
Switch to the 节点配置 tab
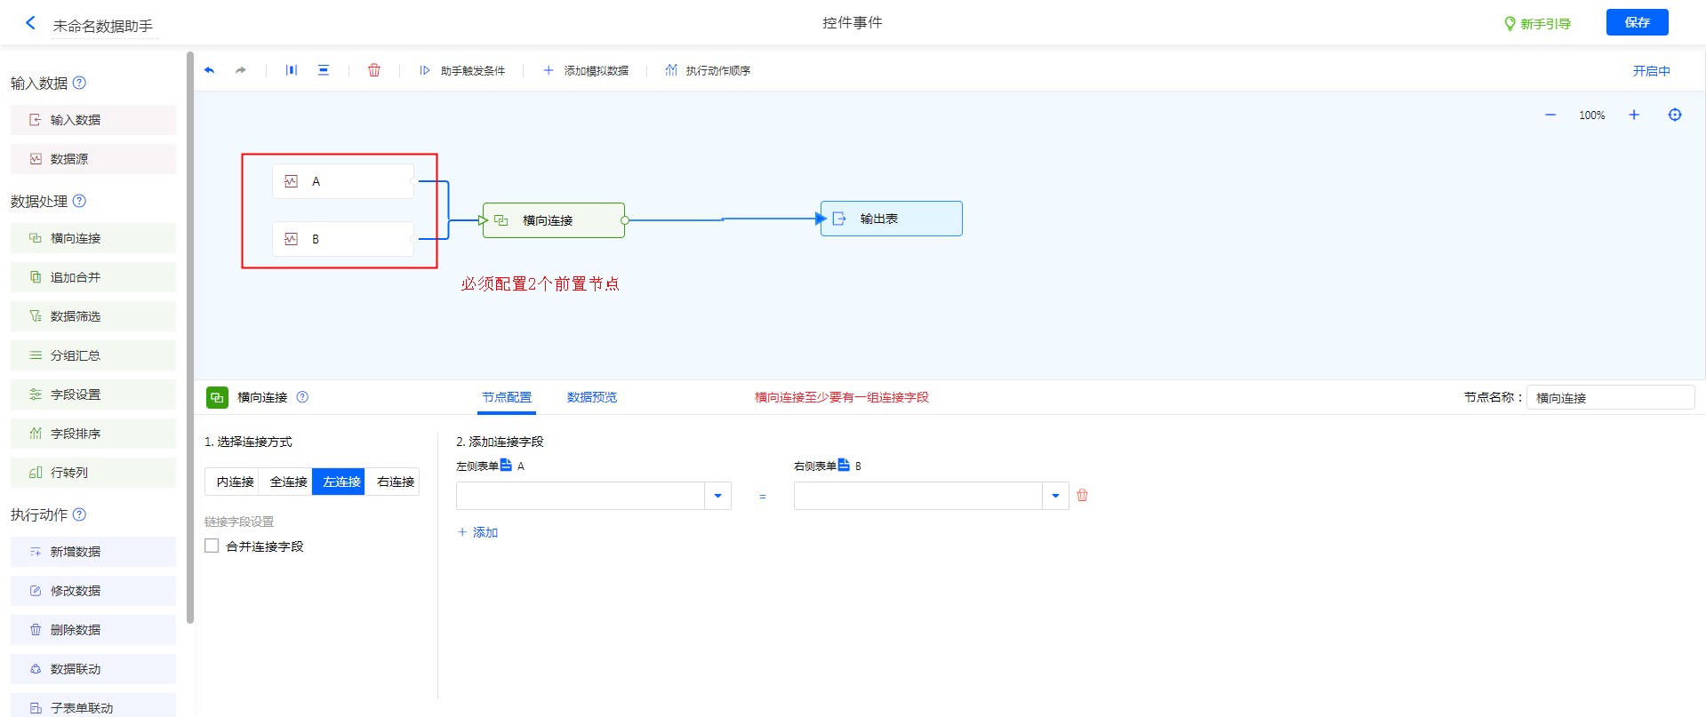coord(507,397)
